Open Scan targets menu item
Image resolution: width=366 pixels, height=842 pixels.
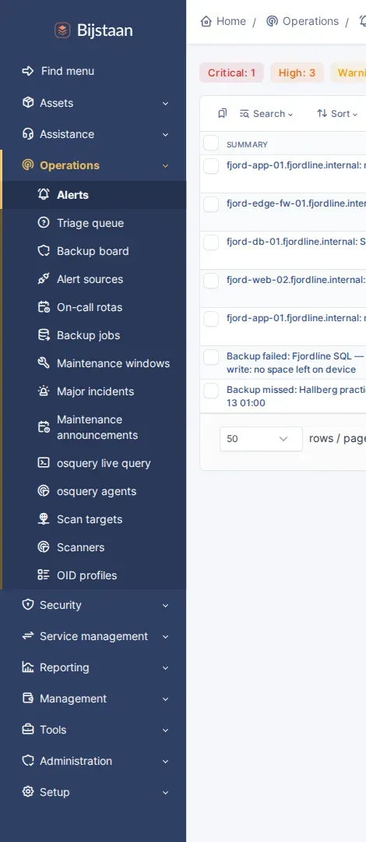click(94, 518)
